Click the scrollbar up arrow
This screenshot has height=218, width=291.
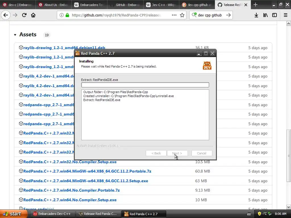[x=288, y=24]
